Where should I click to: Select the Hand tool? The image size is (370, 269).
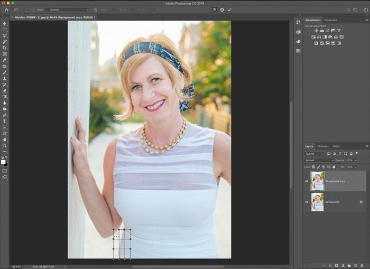[4, 140]
